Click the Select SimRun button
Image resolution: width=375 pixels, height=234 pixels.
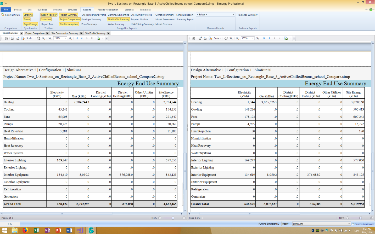(x=10, y=15)
